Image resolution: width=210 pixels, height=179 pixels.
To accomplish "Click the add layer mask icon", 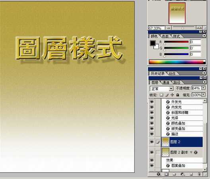I will click(167, 174).
